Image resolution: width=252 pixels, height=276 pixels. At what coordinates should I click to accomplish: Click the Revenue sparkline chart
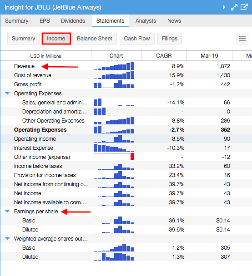coord(114,66)
